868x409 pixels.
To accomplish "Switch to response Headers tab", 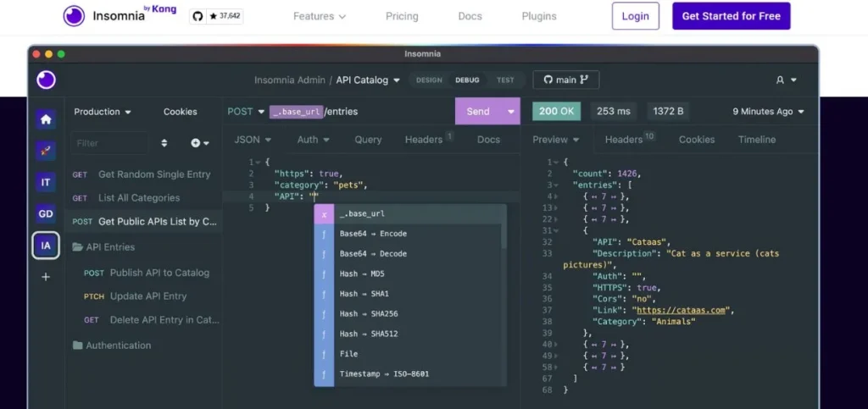I will (x=630, y=140).
